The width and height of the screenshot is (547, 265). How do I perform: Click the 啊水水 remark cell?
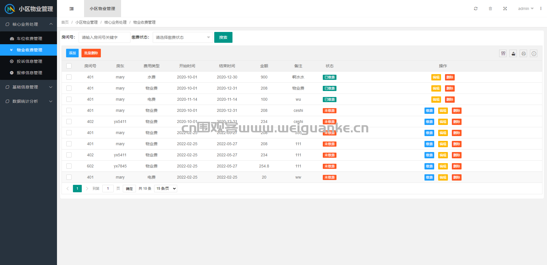click(x=298, y=77)
